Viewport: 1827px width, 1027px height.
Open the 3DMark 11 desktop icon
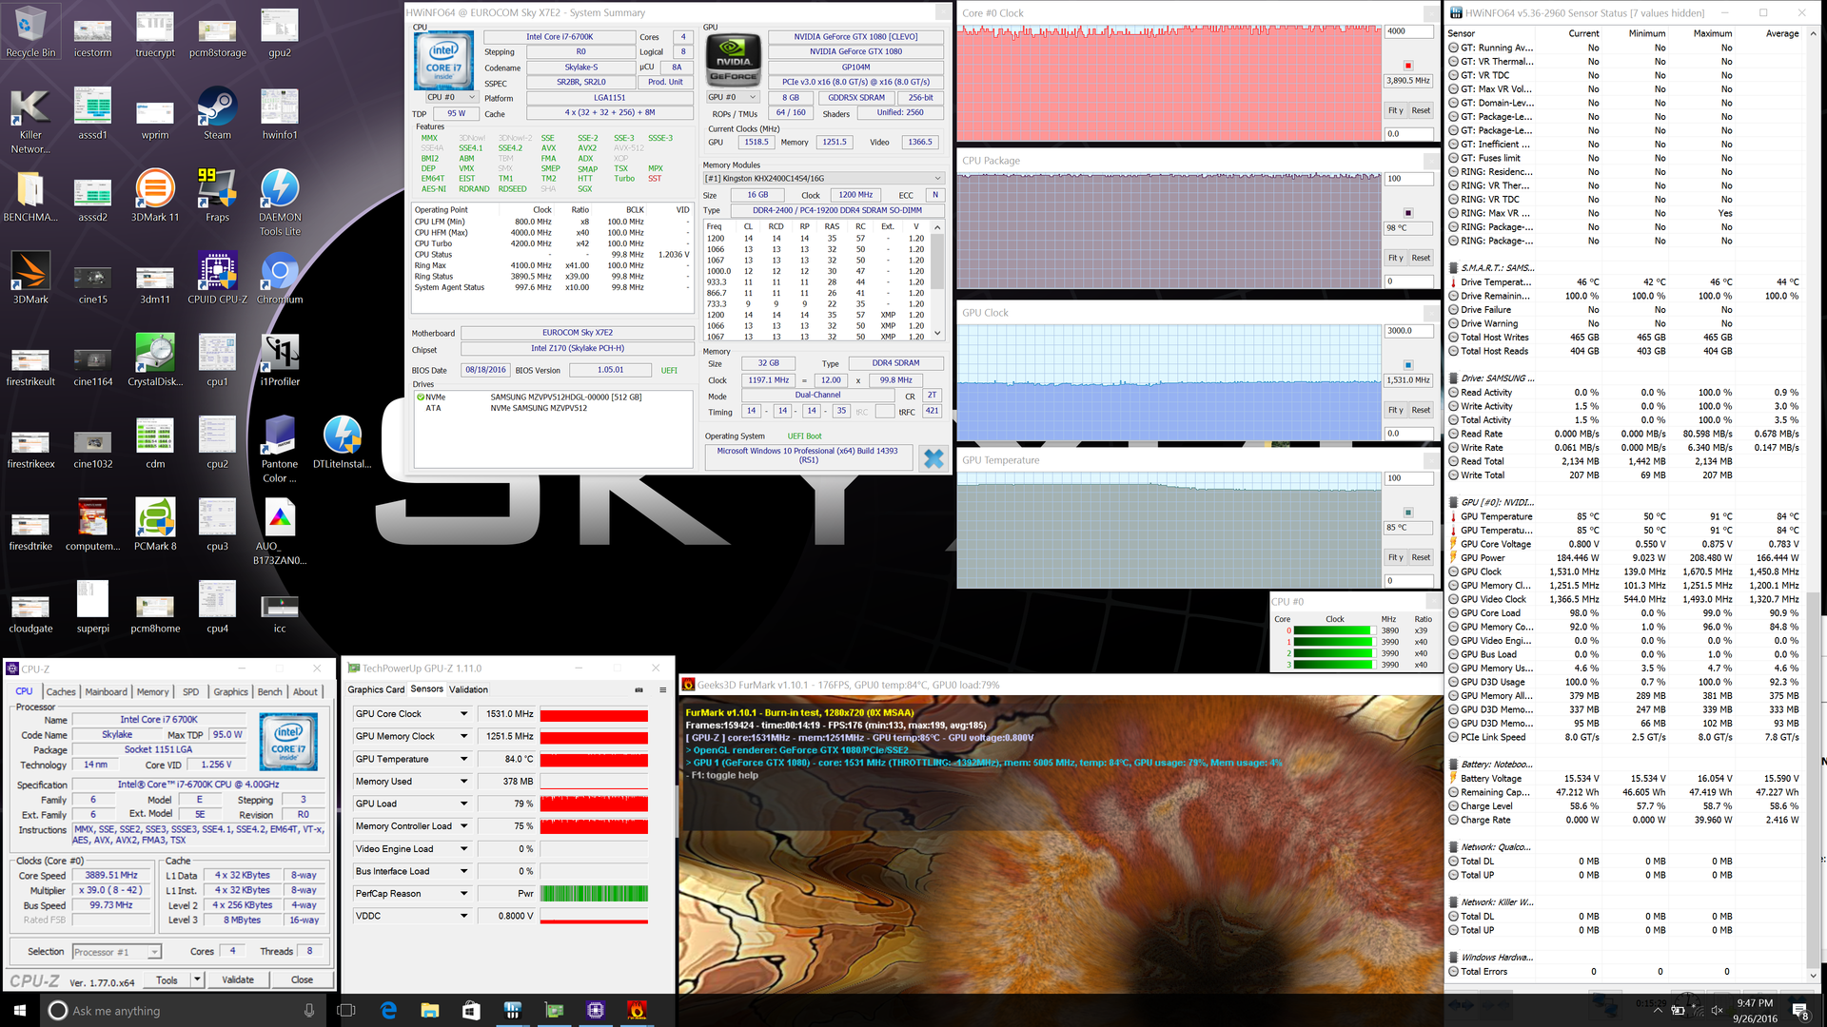155,196
